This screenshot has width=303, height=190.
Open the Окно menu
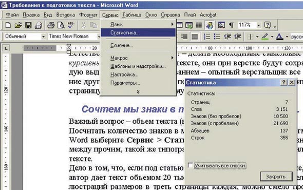click(x=151, y=15)
